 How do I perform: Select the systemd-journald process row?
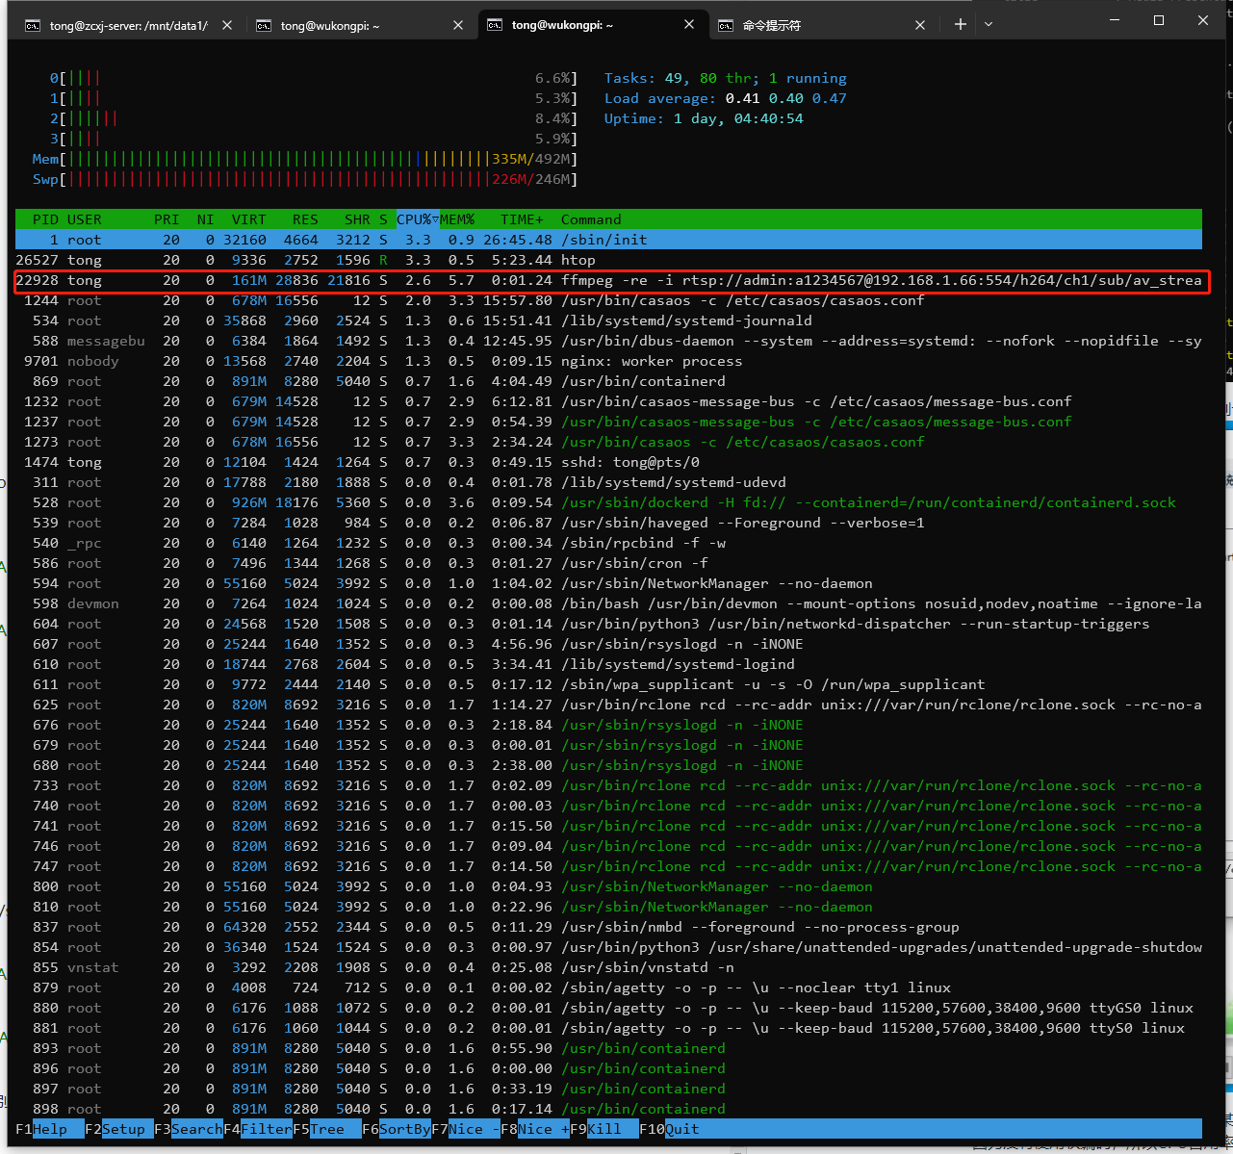tap(608, 321)
